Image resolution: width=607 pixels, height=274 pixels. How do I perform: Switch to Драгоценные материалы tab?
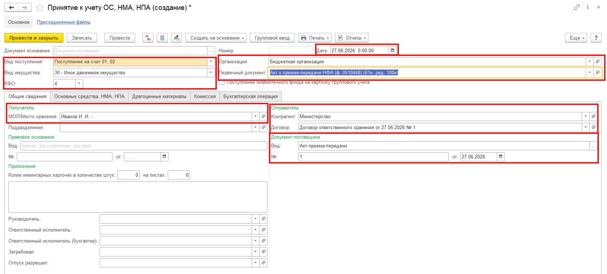pyautogui.click(x=159, y=96)
